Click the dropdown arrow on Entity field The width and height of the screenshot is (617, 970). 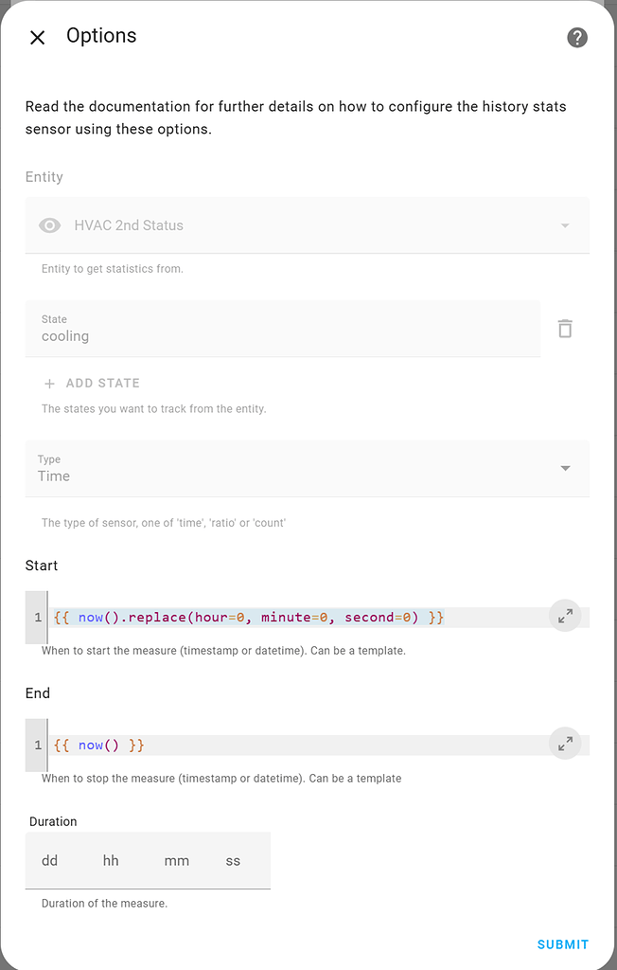click(x=565, y=225)
